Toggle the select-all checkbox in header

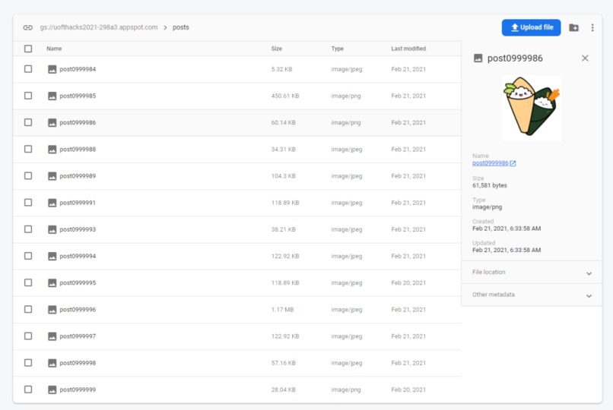click(28, 49)
